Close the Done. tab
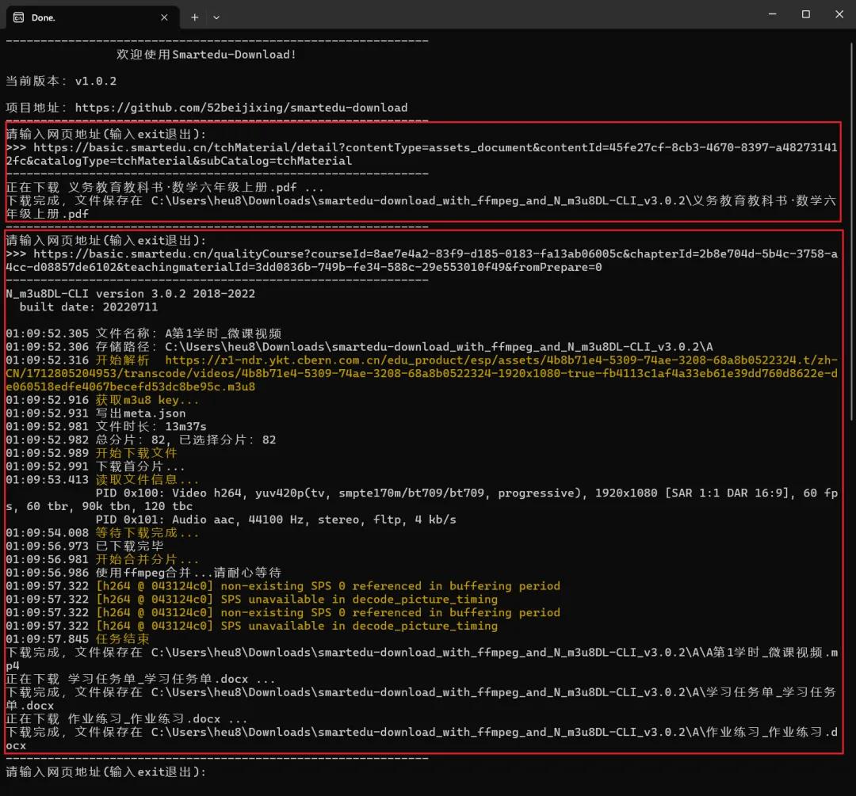Viewport: 856px width, 796px height. [164, 17]
